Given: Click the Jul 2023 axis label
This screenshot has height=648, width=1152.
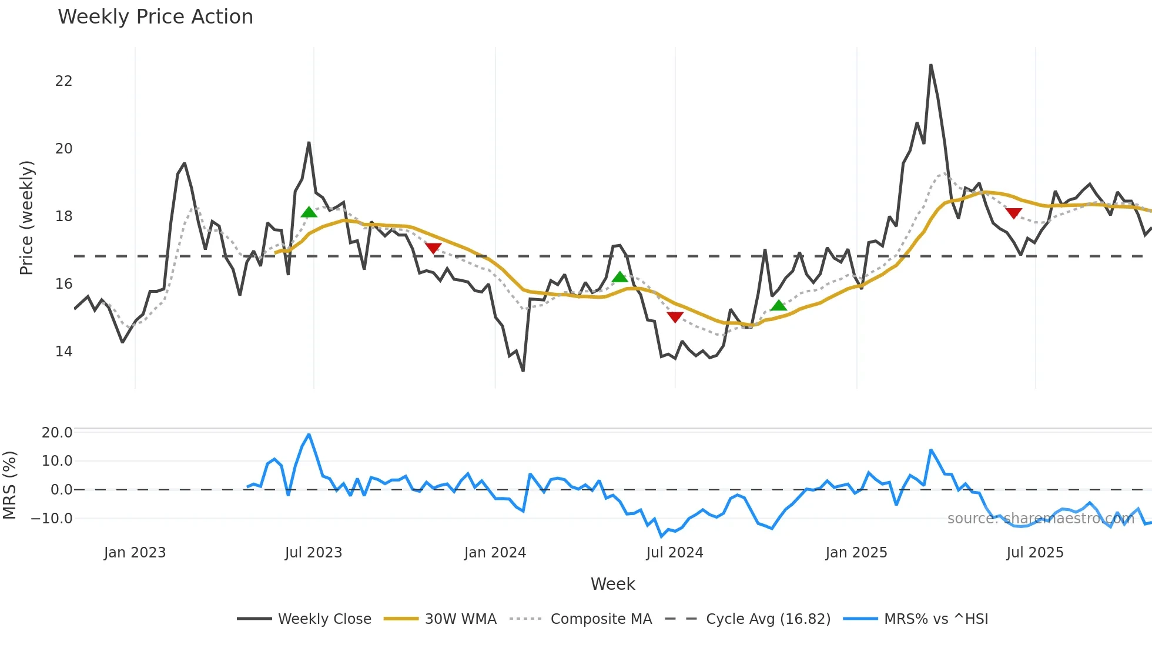Looking at the screenshot, I should tap(313, 553).
